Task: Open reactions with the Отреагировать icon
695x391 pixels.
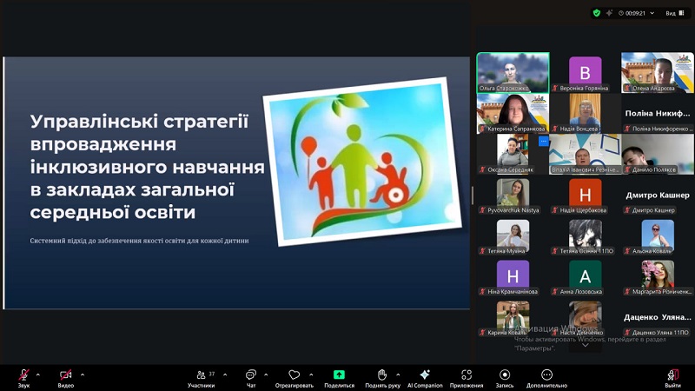Action: 294,375
